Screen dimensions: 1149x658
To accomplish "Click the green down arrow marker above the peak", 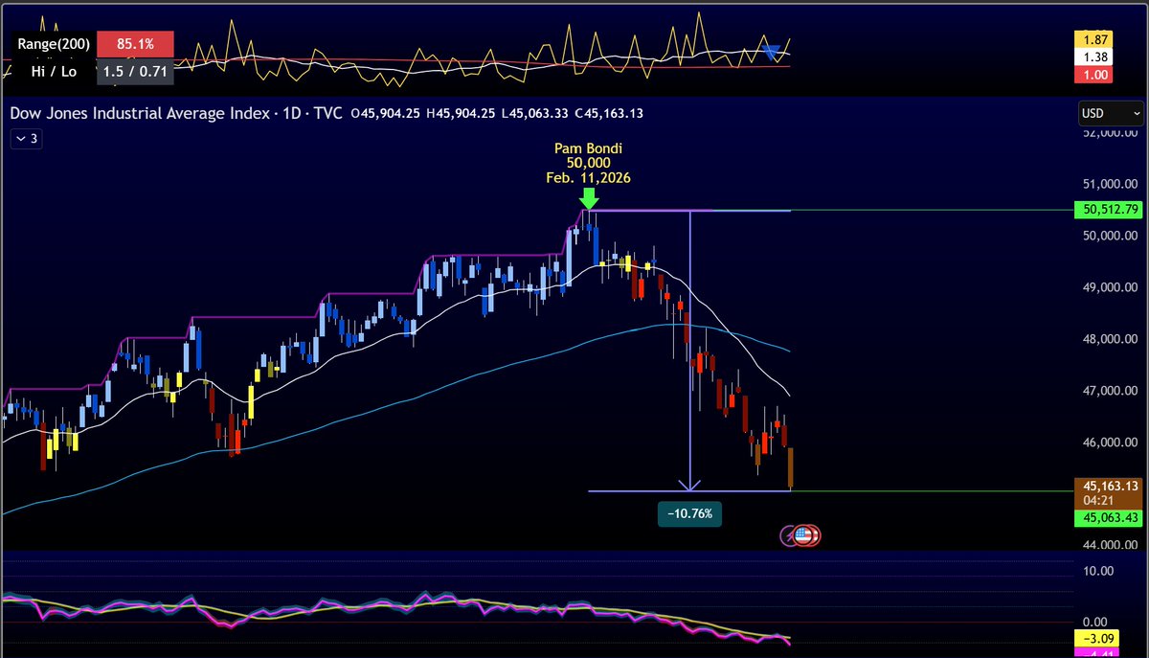I will pyautogui.click(x=588, y=198).
